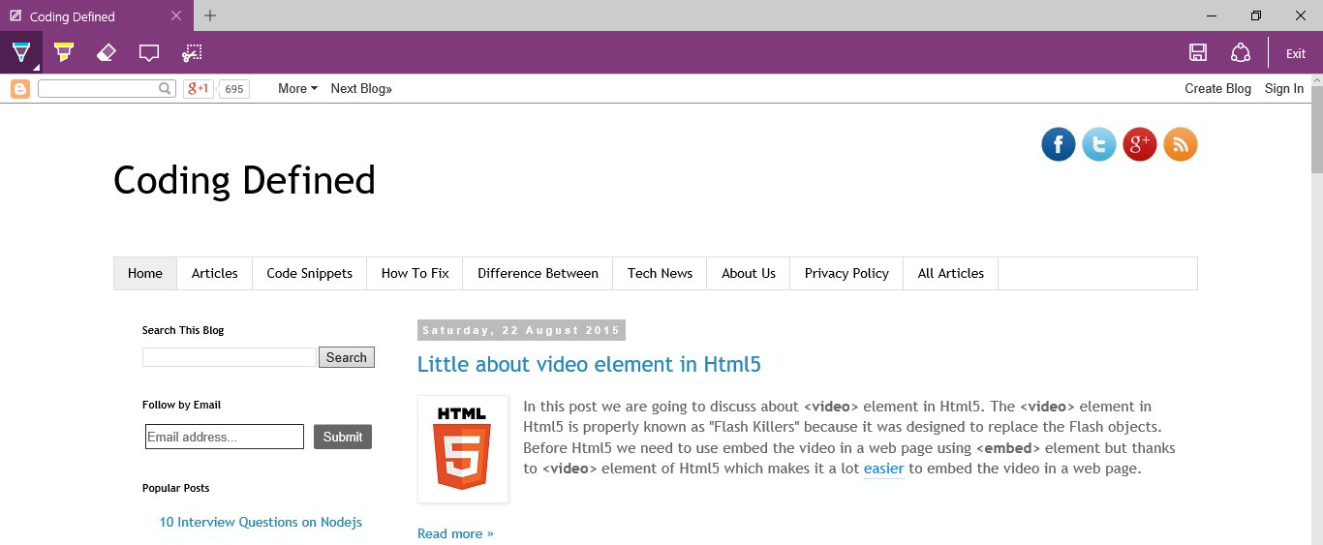Screen dimensions: 1323x545
Task: Add a typed note with comment tool
Action: [149, 53]
